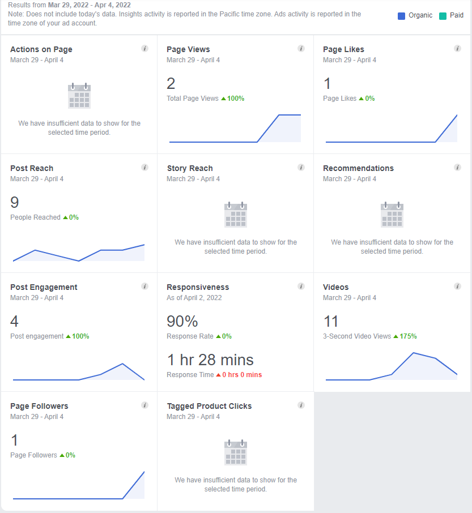This screenshot has width=472, height=513.
Task: Click the blue Organic legend swatch
Action: (x=401, y=16)
